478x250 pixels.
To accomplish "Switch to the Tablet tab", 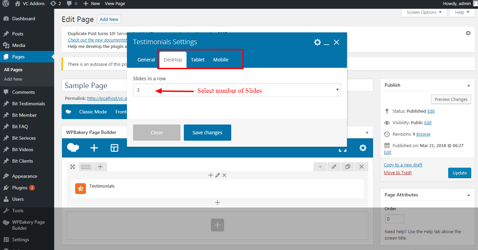I will (x=198, y=60).
